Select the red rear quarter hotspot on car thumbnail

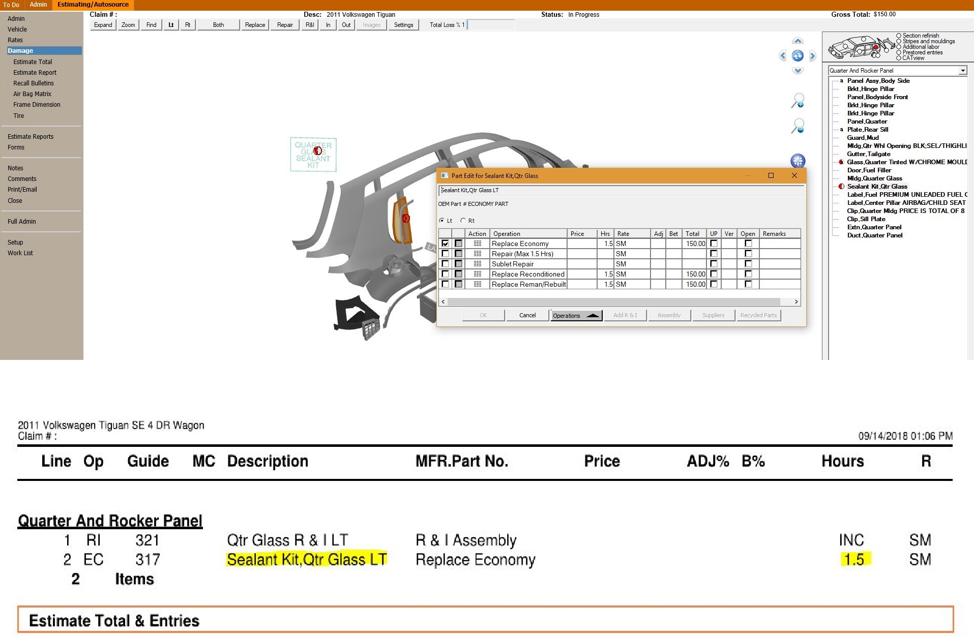875,47
